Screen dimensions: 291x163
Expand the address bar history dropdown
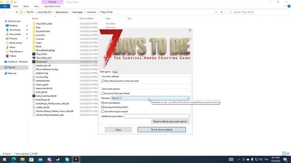pos(216,12)
